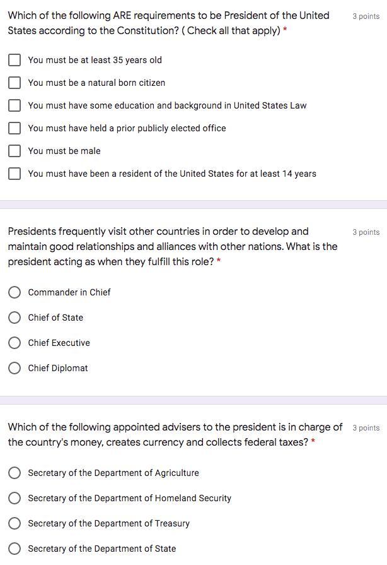Check 'You must be at least 35 years old'
Image resolution: width=387 pixels, height=565 pixels.
pos(14,60)
